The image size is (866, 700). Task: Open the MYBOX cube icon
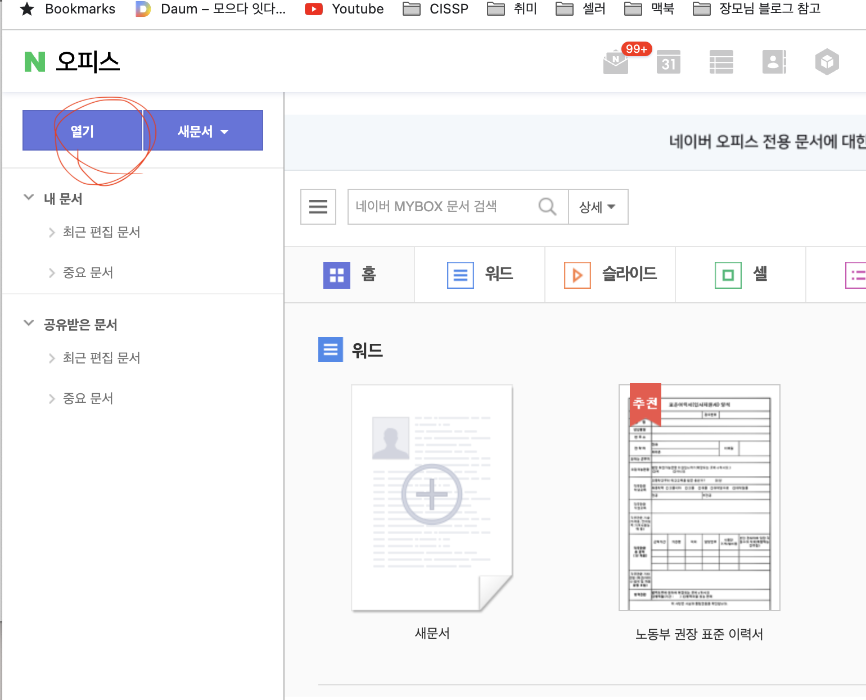(827, 62)
